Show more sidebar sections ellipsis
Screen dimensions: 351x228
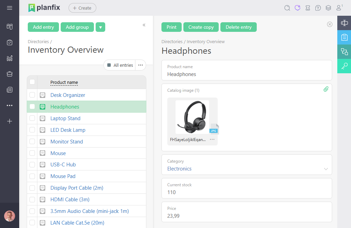[x=9, y=105]
